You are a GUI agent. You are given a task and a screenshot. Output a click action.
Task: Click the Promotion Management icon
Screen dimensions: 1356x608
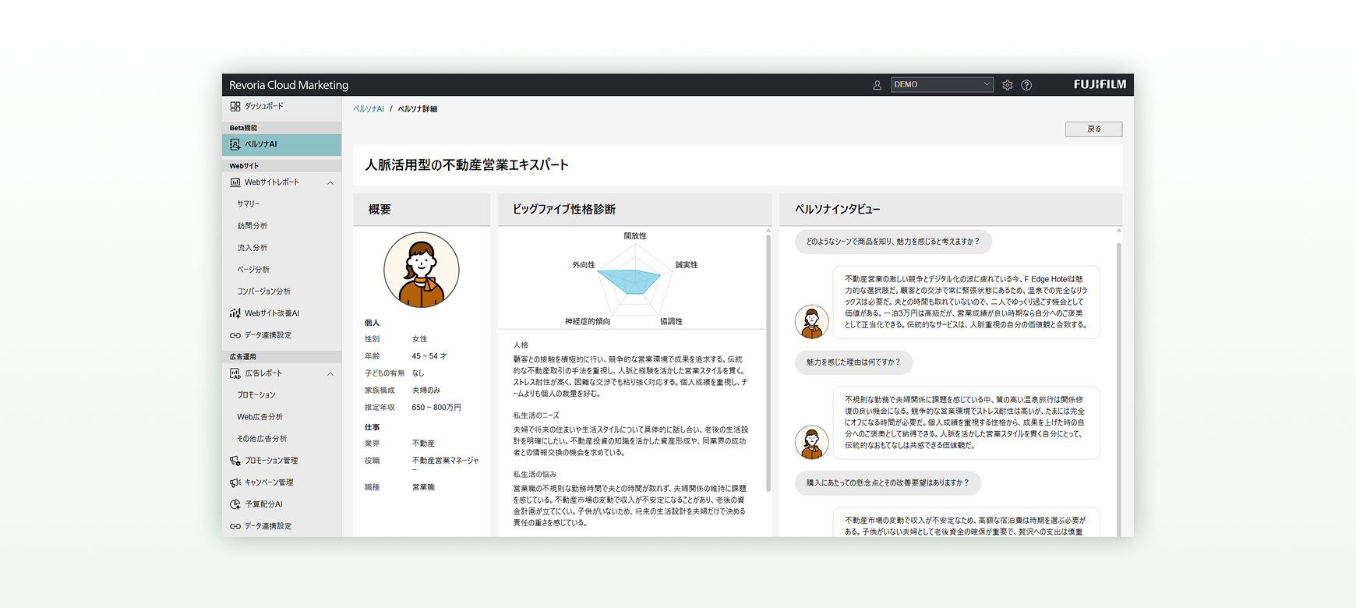click(x=235, y=461)
